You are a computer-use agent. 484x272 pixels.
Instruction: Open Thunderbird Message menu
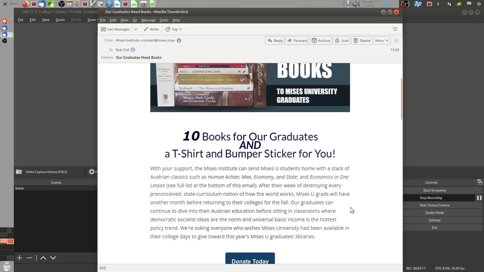(148, 20)
